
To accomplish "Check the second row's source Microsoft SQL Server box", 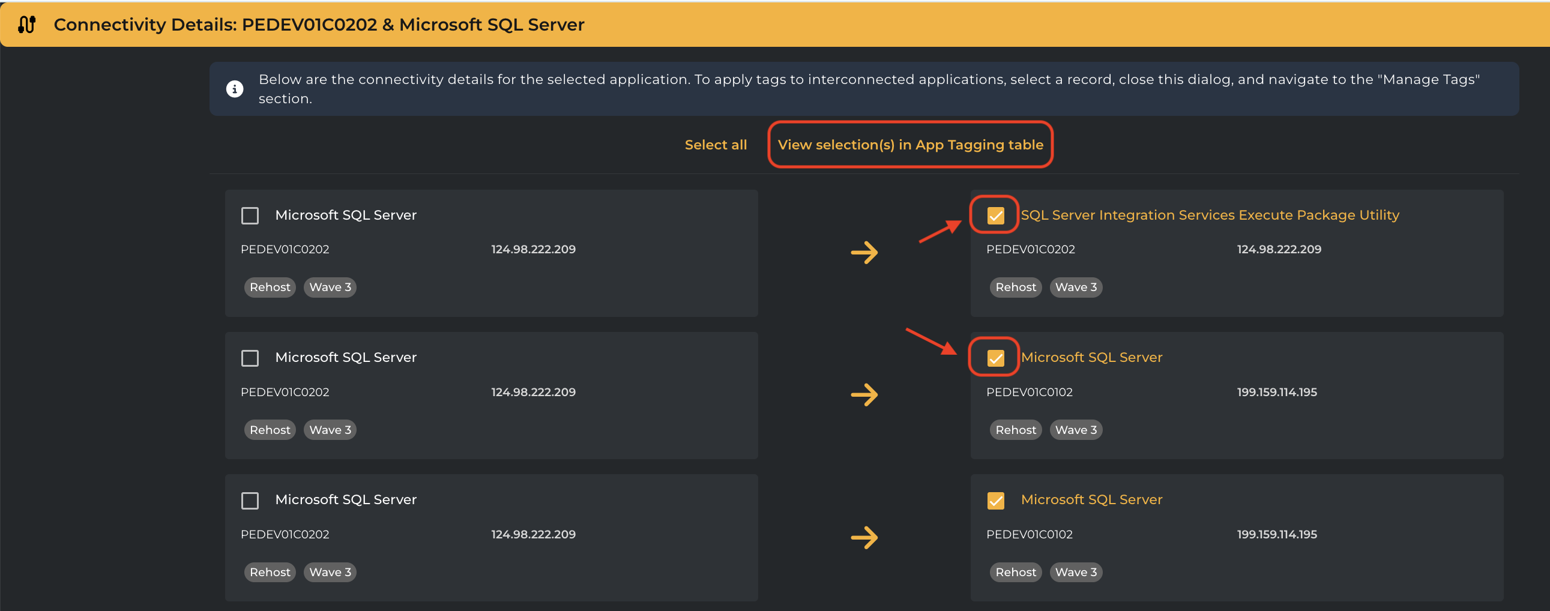I will (x=250, y=358).
